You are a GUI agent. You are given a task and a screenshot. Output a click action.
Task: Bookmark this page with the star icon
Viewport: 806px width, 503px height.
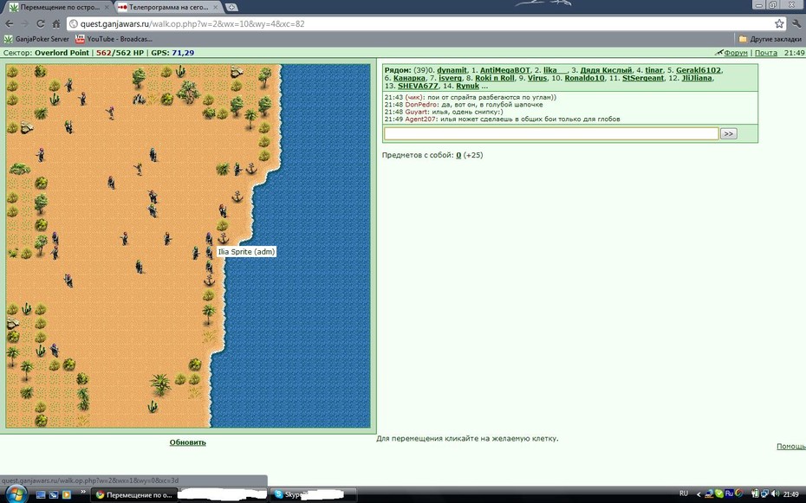[779, 23]
